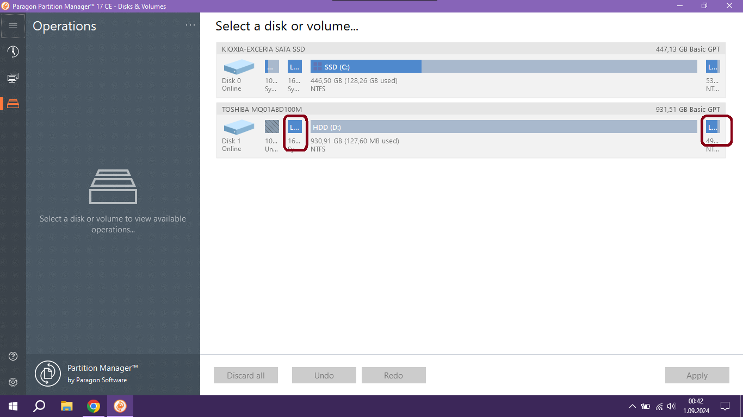Click the Undo button
This screenshot has height=417, width=743.
pos(324,375)
